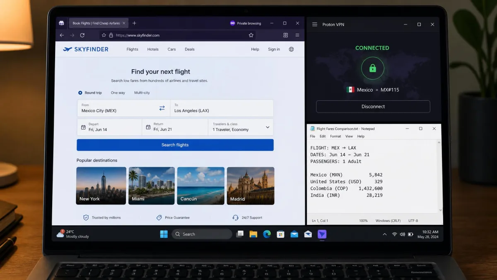Open Flights in SkyFinder navigation
The image size is (497, 280).
click(x=133, y=49)
